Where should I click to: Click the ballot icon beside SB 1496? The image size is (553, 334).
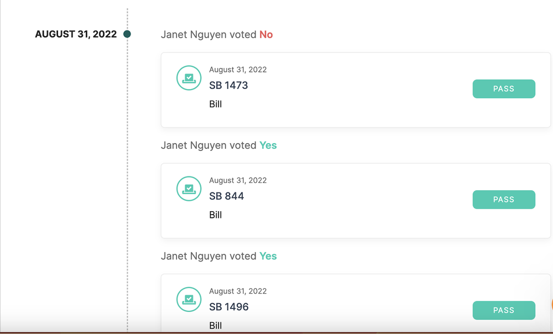[189, 299]
